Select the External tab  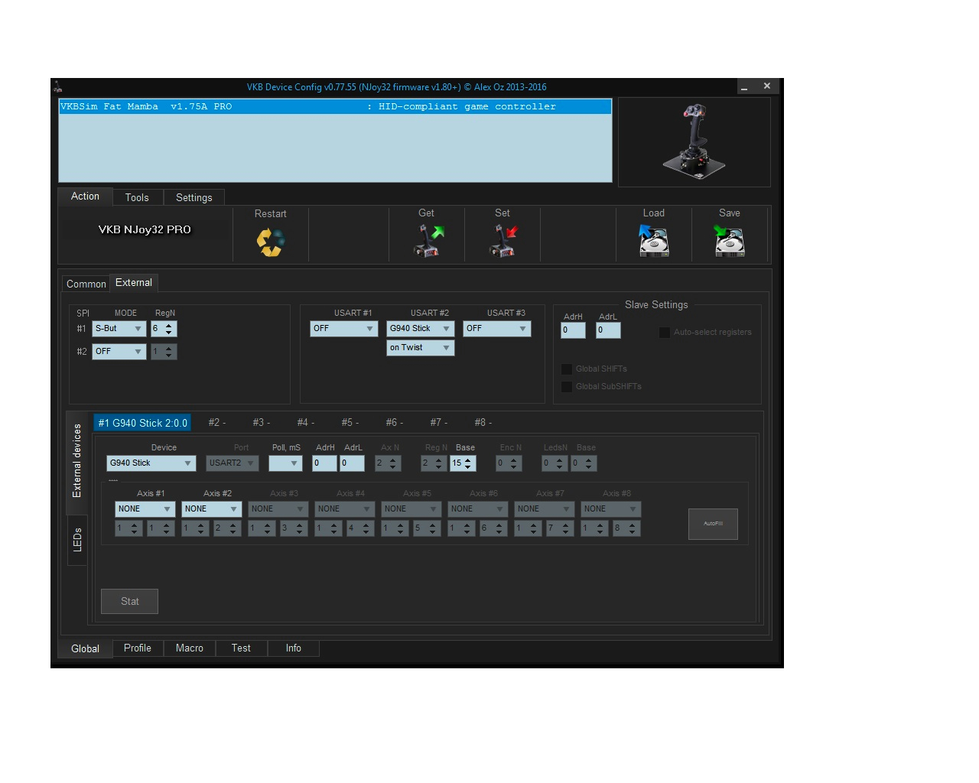click(134, 283)
